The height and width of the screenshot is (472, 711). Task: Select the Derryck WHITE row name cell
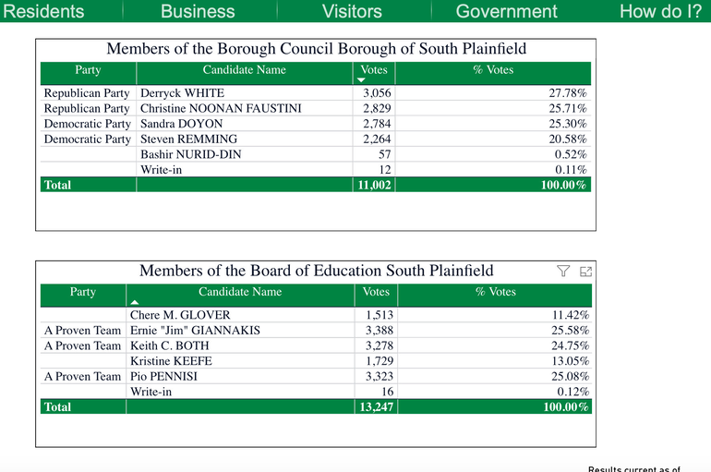coord(182,93)
